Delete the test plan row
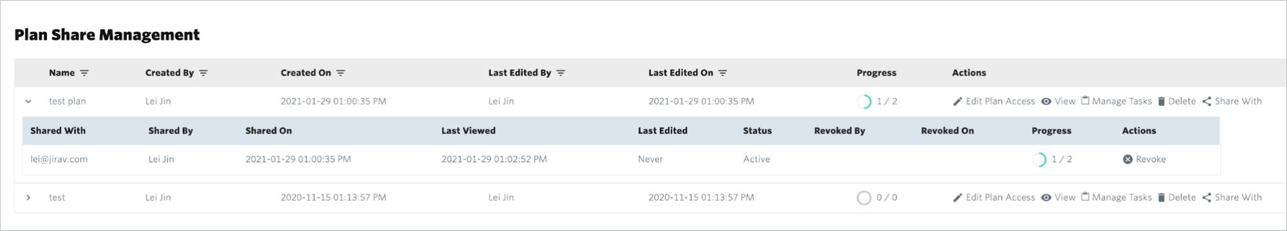The width and height of the screenshot is (1287, 231). pos(1176,101)
